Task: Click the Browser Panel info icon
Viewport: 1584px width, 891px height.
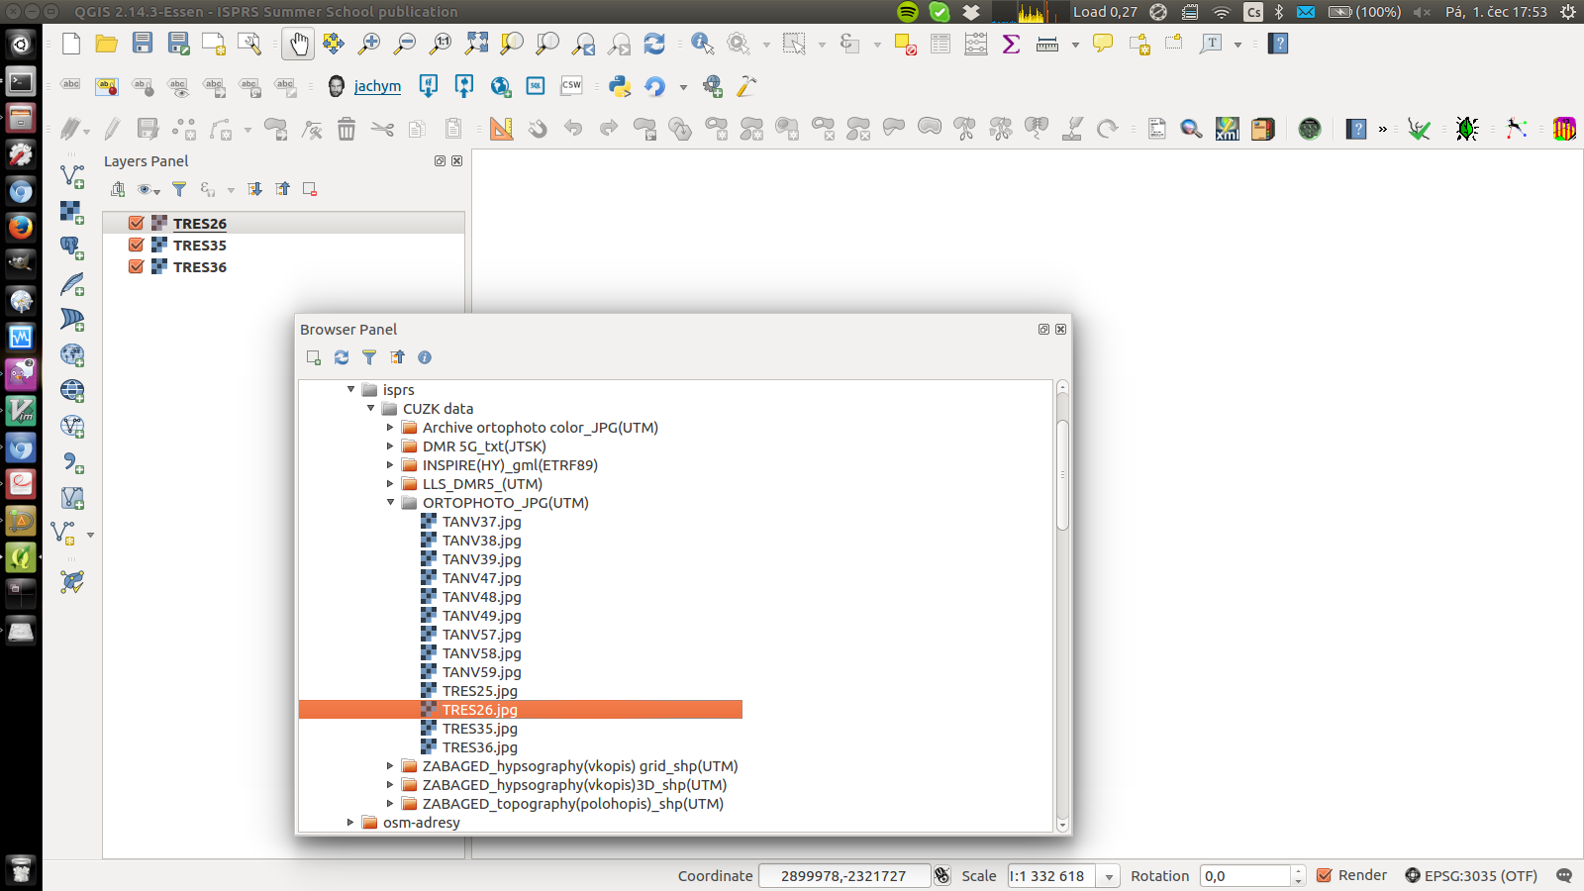Action: click(425, 357)
